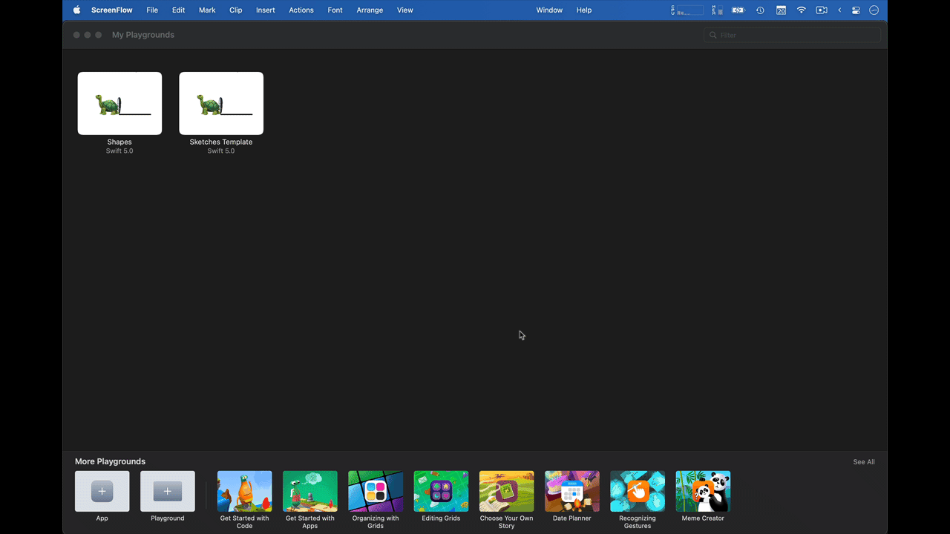
Task: Open the Get Started with Code playground
Action: [244, 491]
